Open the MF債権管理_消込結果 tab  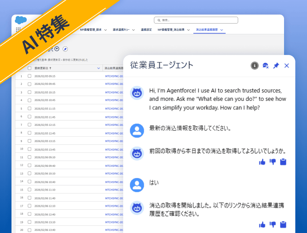click(171, 30)
